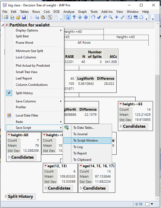This screenshot has height=208, width=161.
Task: Choose To Report in submenu
Action: [x=87, y=153]
